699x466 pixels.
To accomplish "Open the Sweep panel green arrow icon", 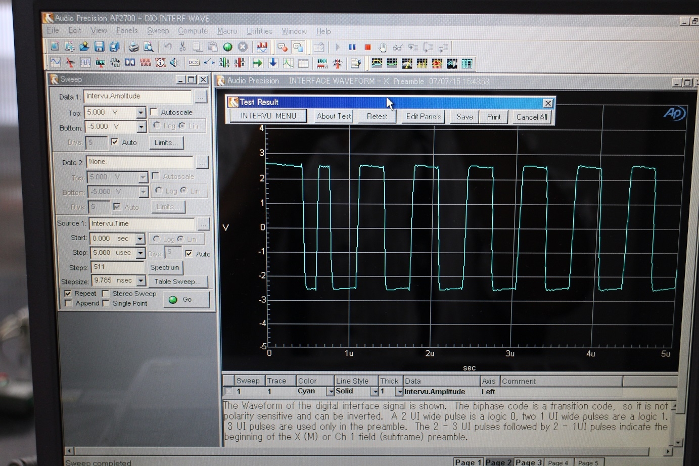I will [258, 63].
